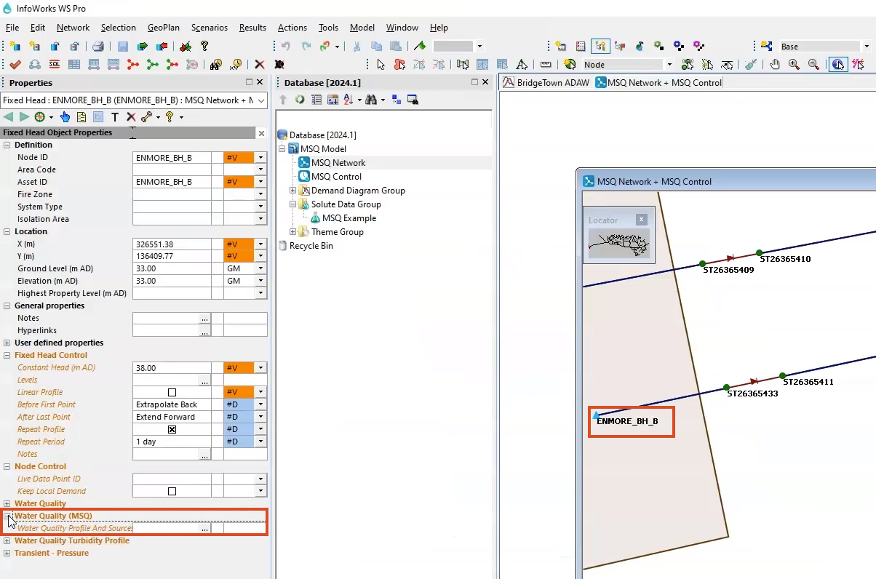876x579 pixels.
Task: Close the Locator mini window
Action: click(x=641, y=220)
